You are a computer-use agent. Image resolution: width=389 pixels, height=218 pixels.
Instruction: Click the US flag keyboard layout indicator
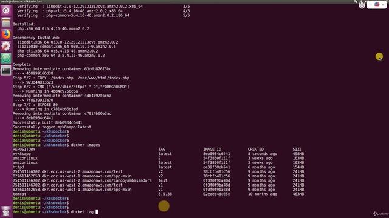[x=377, y=5]
